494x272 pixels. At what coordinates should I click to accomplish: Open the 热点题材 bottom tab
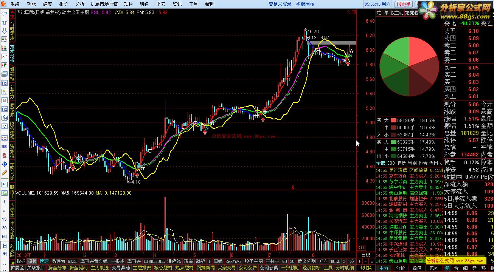coord(184,268)
